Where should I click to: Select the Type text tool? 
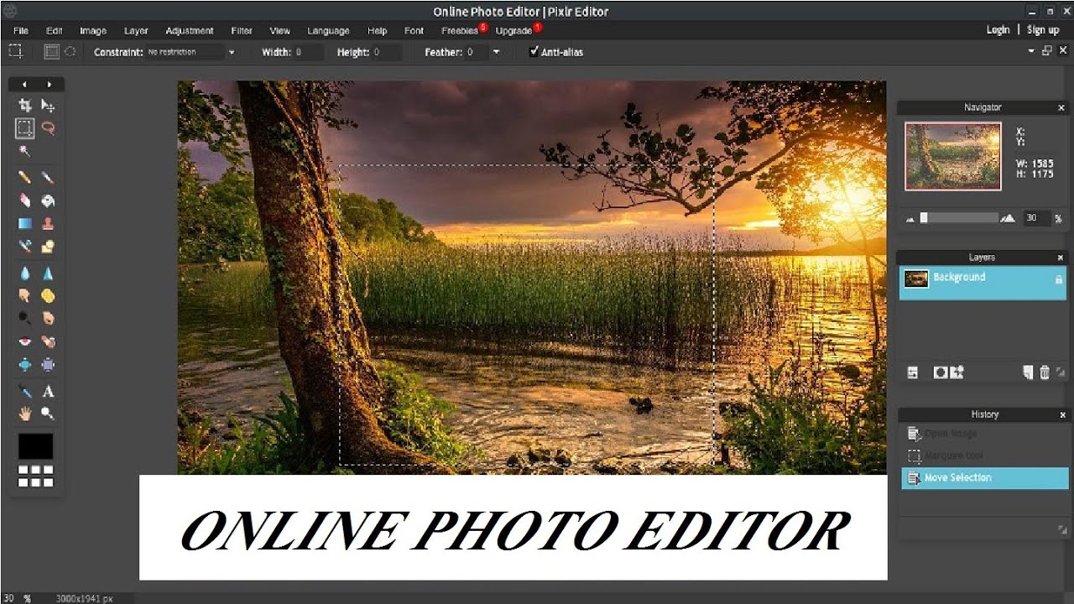pos(48,391)
